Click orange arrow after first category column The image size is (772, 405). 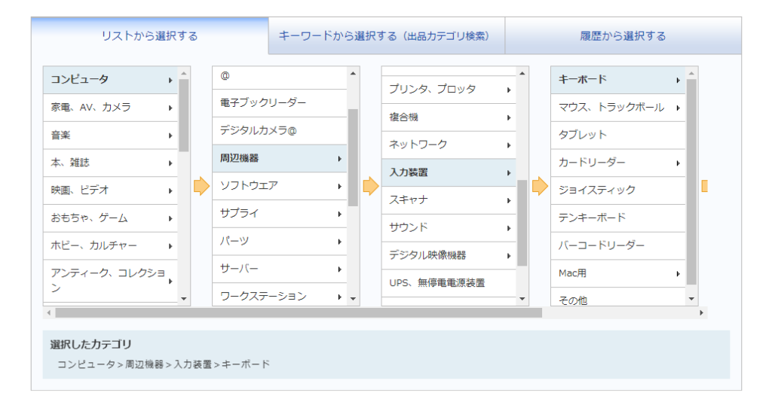point(201,187)
